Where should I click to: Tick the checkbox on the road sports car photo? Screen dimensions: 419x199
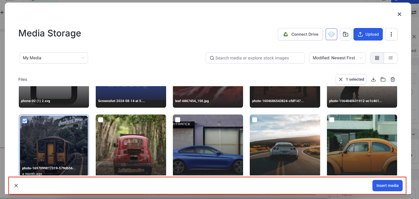click(255, 120)
